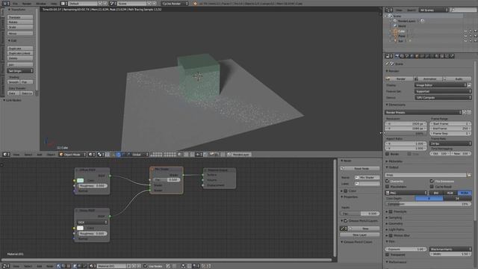Open the output folder browse icon
This screenshot has width=478, height=269.
point(469,175)
